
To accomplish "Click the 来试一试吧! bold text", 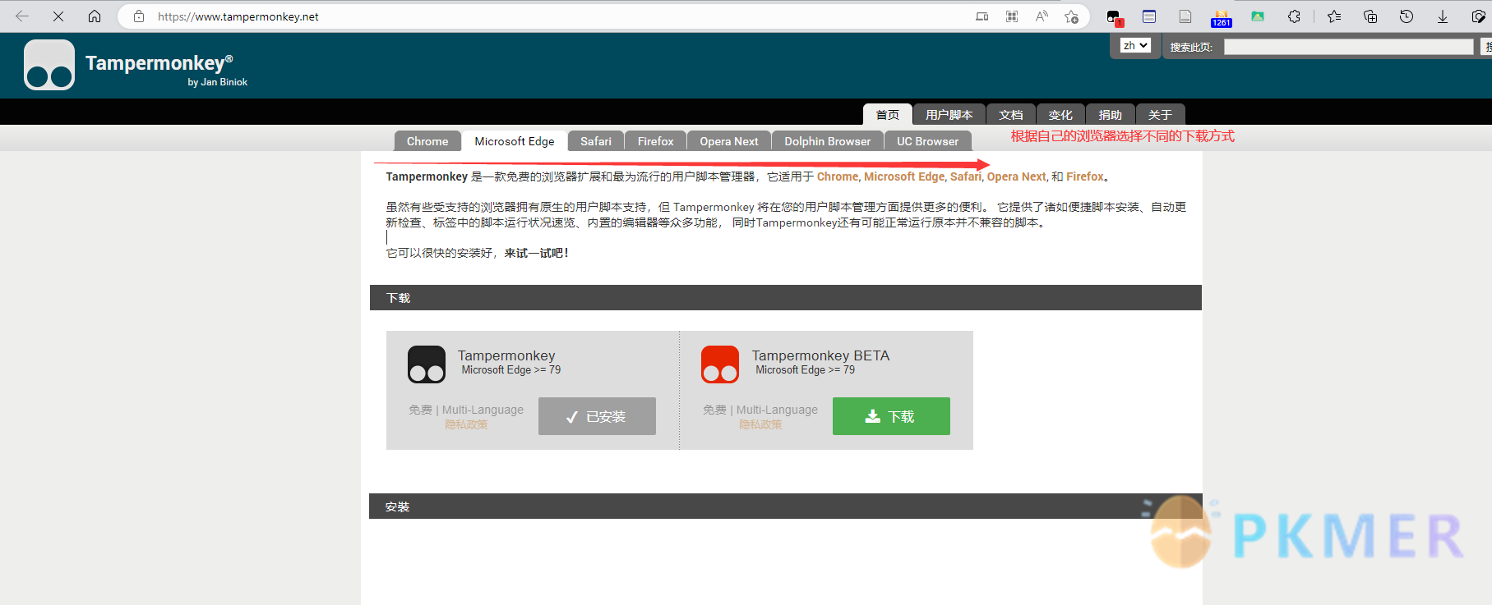I will [x=537, y=253].
